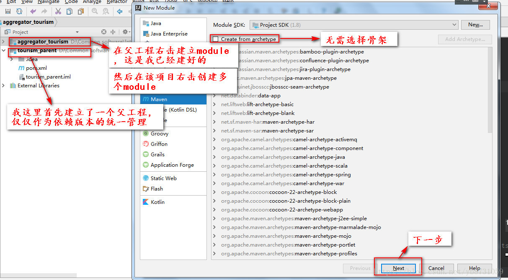
Task: Select maven-archetype-sar entry
Action: 267,131
